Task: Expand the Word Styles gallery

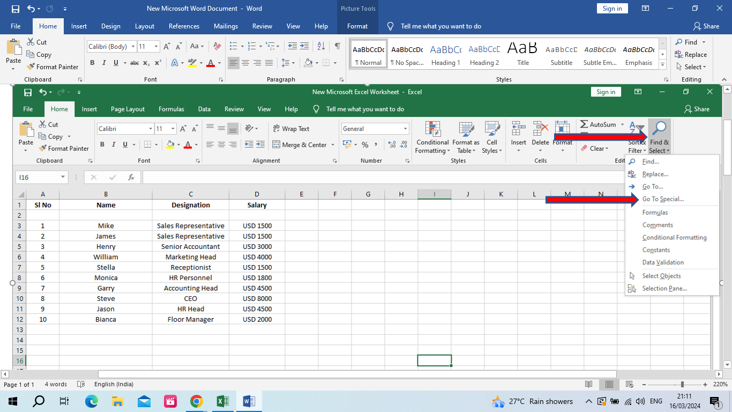Action: click(x=663, y=65)
